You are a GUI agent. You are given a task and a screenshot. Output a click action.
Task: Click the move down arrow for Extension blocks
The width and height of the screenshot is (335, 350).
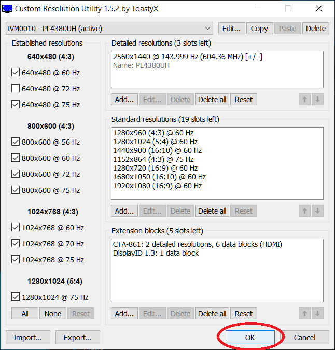pos(318,314)
